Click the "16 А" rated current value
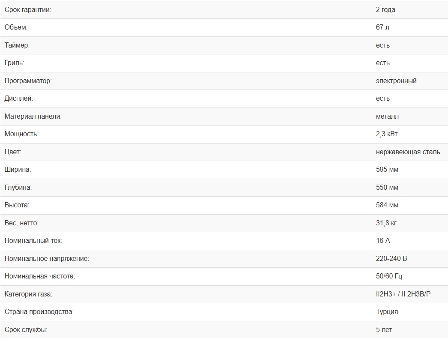The image size is (448, 341). coord(383,241)
